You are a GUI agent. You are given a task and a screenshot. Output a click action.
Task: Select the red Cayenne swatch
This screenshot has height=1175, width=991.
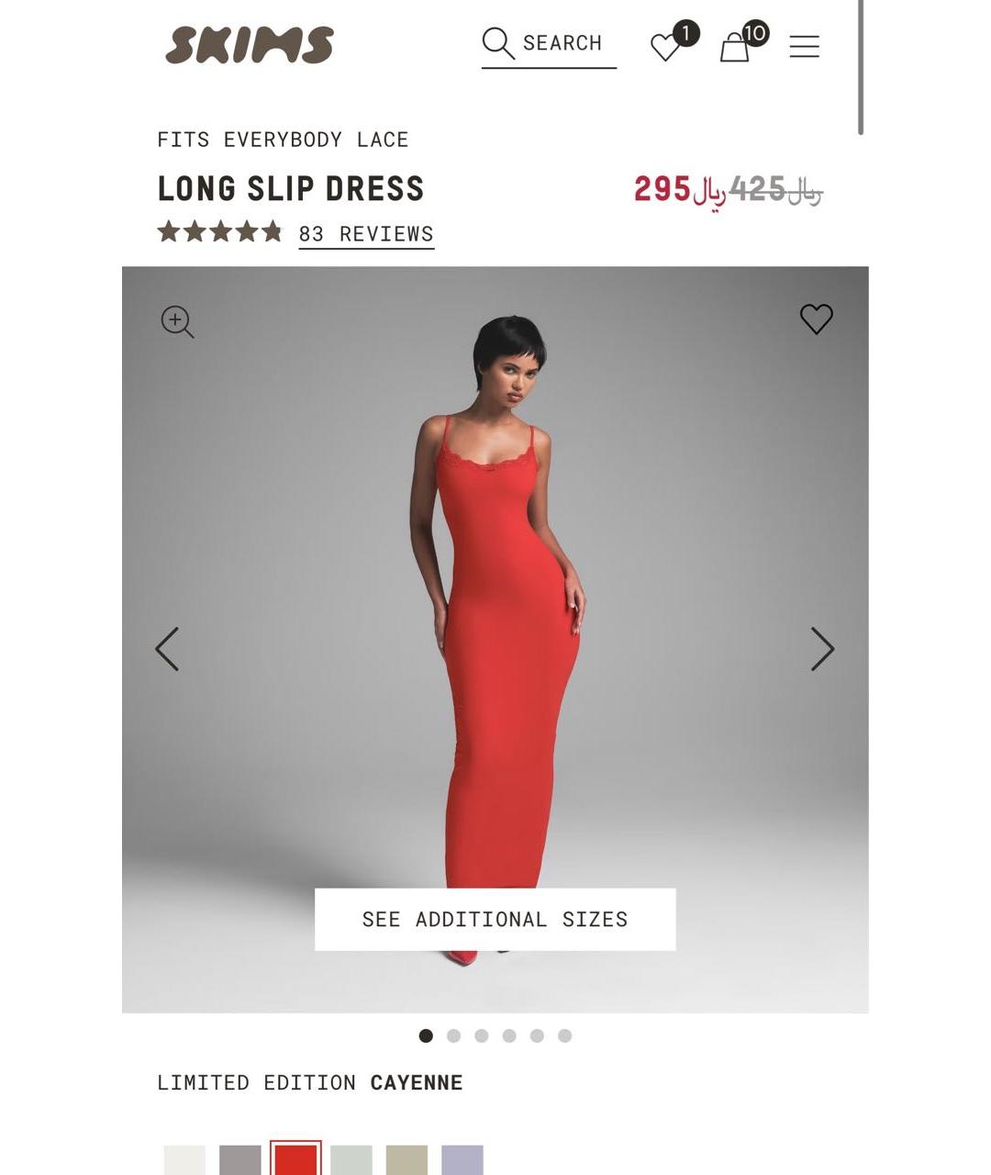[x=295, y=1158]
